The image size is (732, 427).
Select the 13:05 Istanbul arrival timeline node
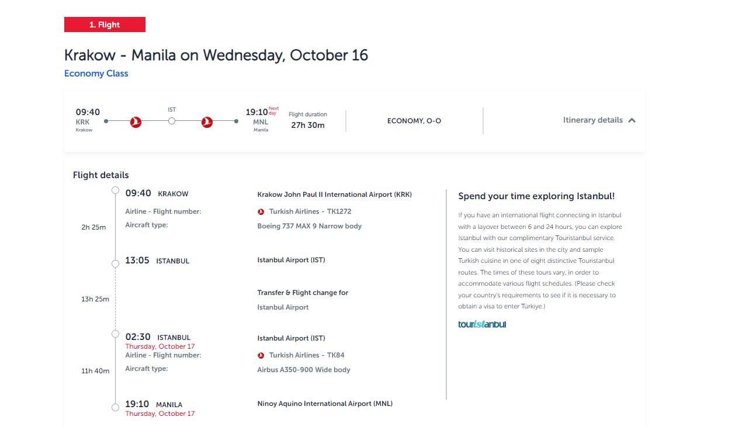[x=115, y=263]
